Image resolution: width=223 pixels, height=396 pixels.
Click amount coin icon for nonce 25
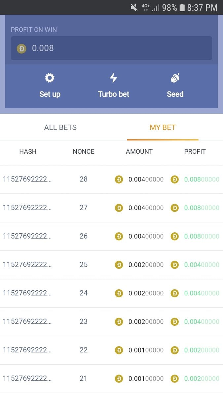(x=119, y=265)
